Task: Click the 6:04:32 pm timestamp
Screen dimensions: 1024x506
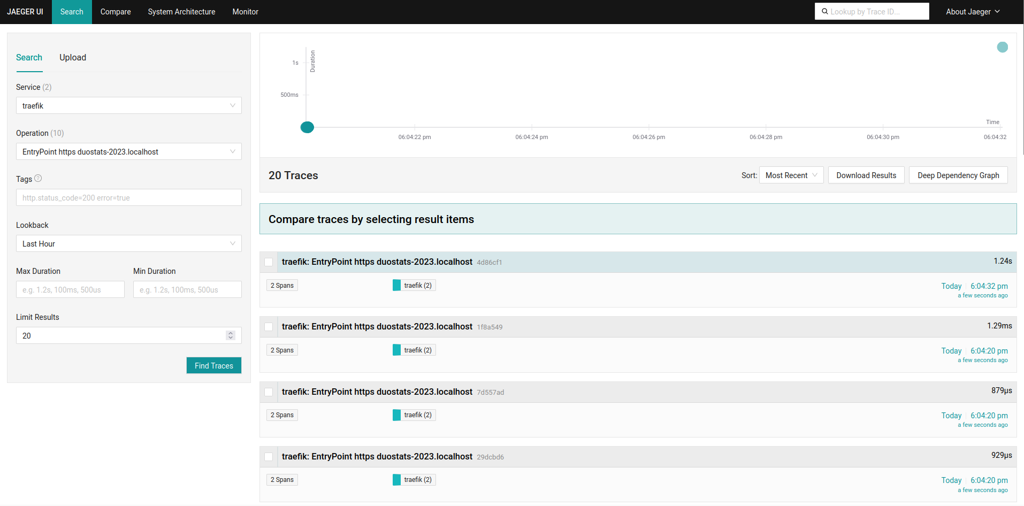Action: (989, 286)
